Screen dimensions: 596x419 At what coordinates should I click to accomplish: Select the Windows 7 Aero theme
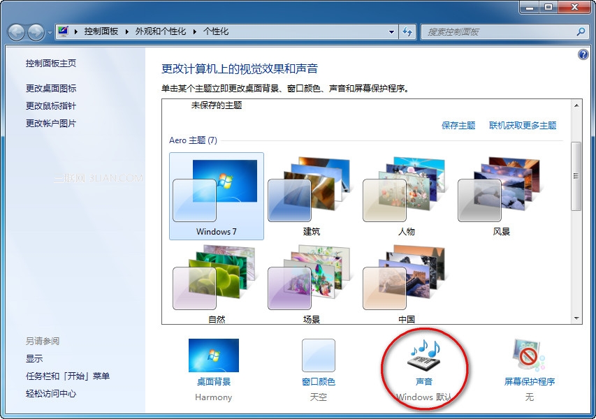tap(217, 194)
